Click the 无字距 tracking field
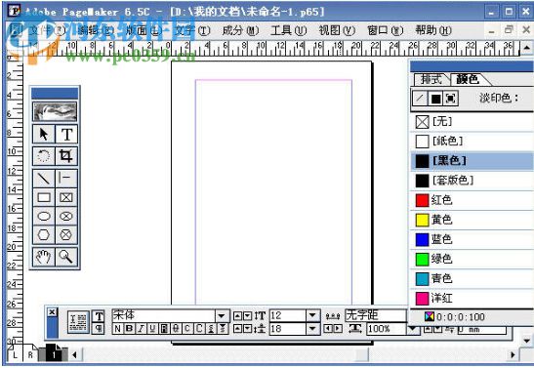Image resolution: width=534 pixels, height=368 pixels. click(376, 315)
